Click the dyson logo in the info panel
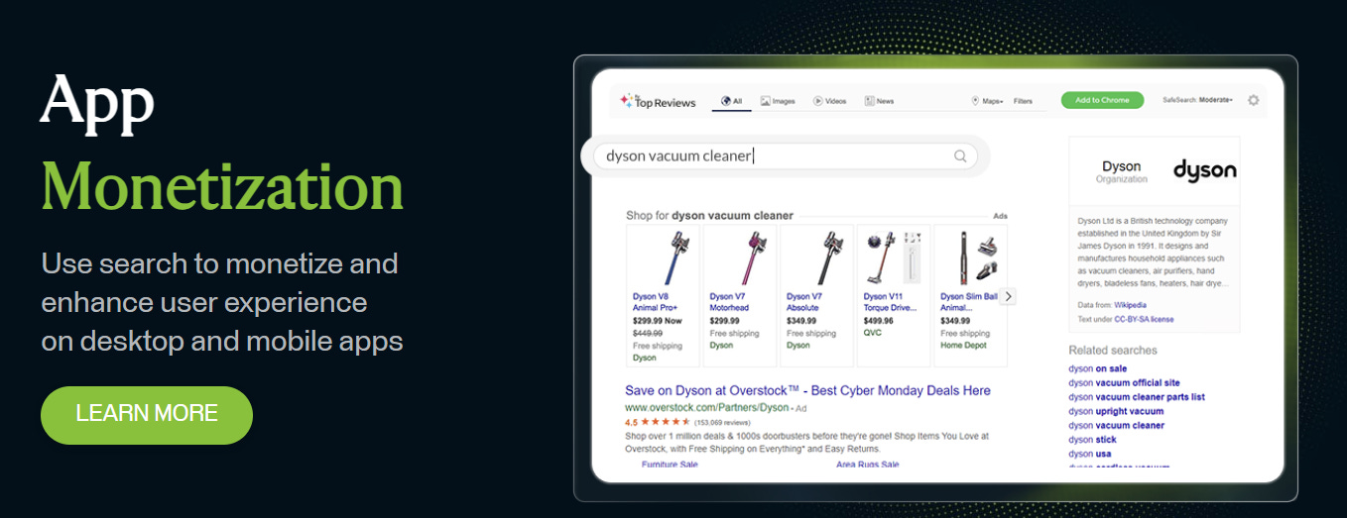The height and width of the screenshot is (518, 1347). (1204, 170)
